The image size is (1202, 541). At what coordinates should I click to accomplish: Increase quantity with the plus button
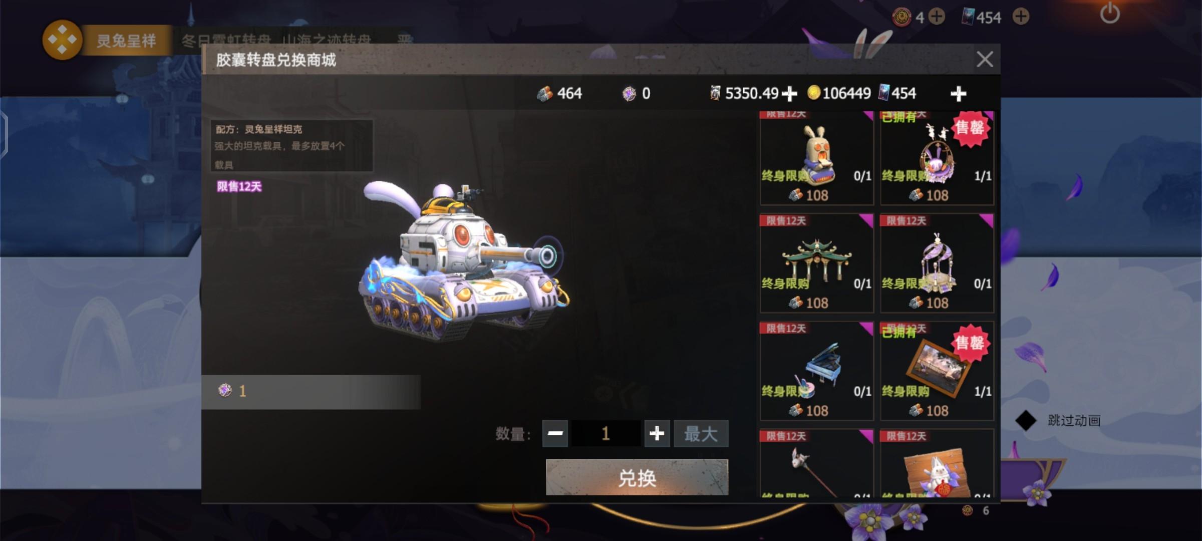(x=657, y=433)
